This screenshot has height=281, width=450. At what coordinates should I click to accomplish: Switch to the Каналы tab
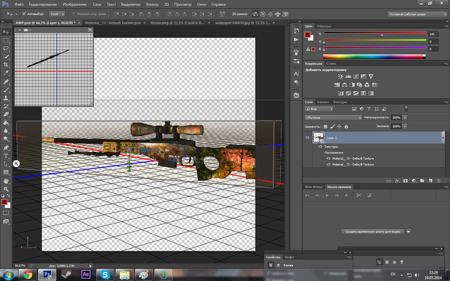323,102
